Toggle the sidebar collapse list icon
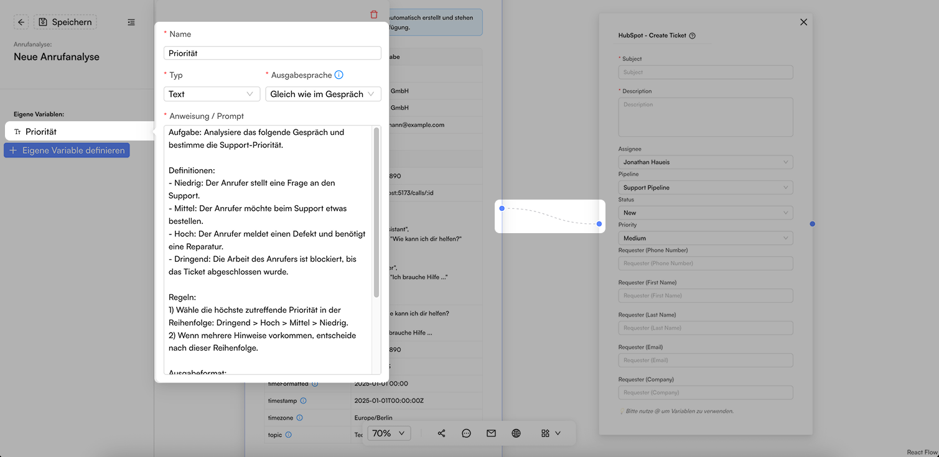The image size is (939, 457). [x=131, y=22]
